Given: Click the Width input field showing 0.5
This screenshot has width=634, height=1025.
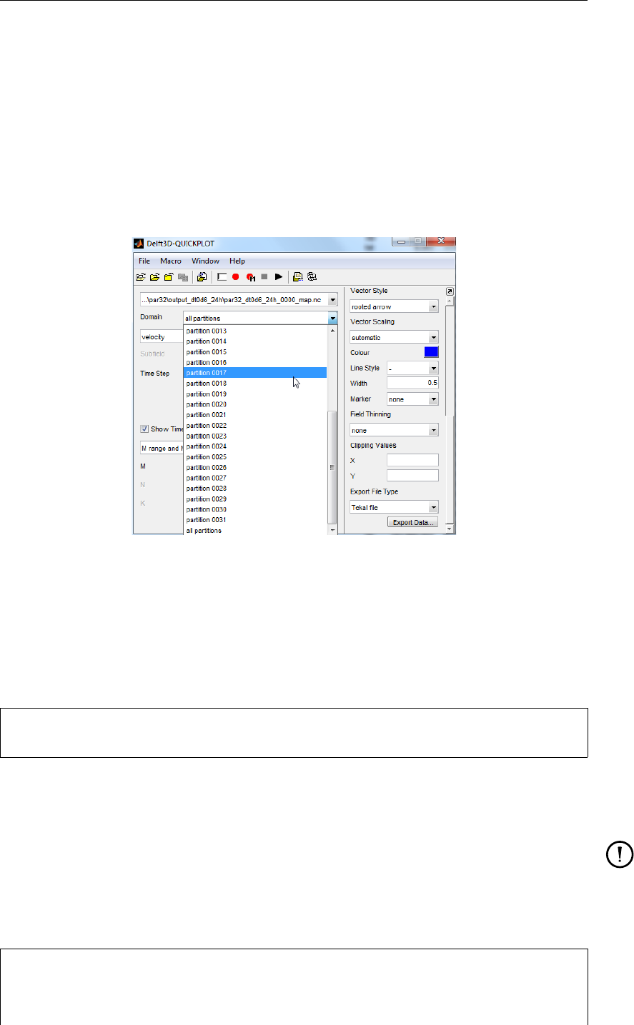Looking at the screenshot, I should 412,383.
